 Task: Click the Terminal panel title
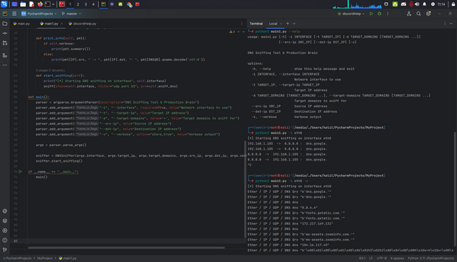(256, 24)
